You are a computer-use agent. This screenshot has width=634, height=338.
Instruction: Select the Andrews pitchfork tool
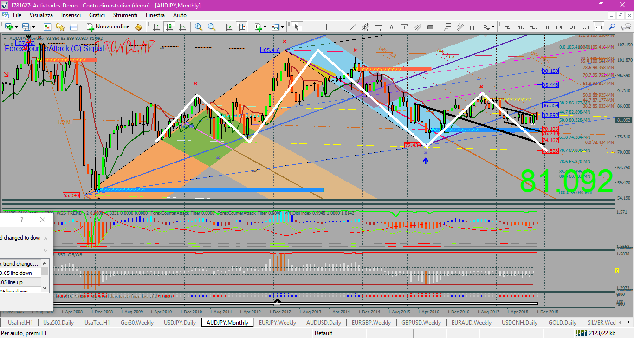418,27
